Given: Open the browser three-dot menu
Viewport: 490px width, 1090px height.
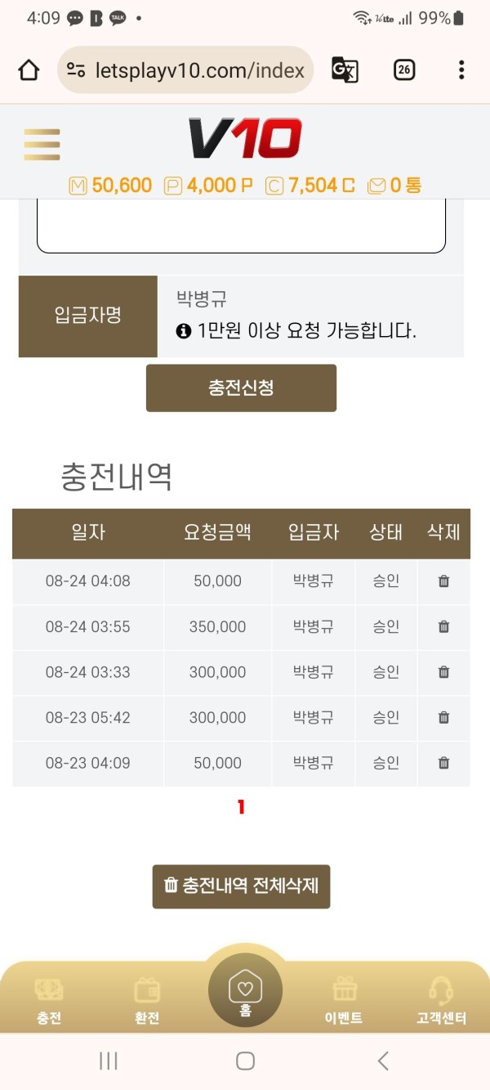Looking at the screenshot, I should 461,70.
